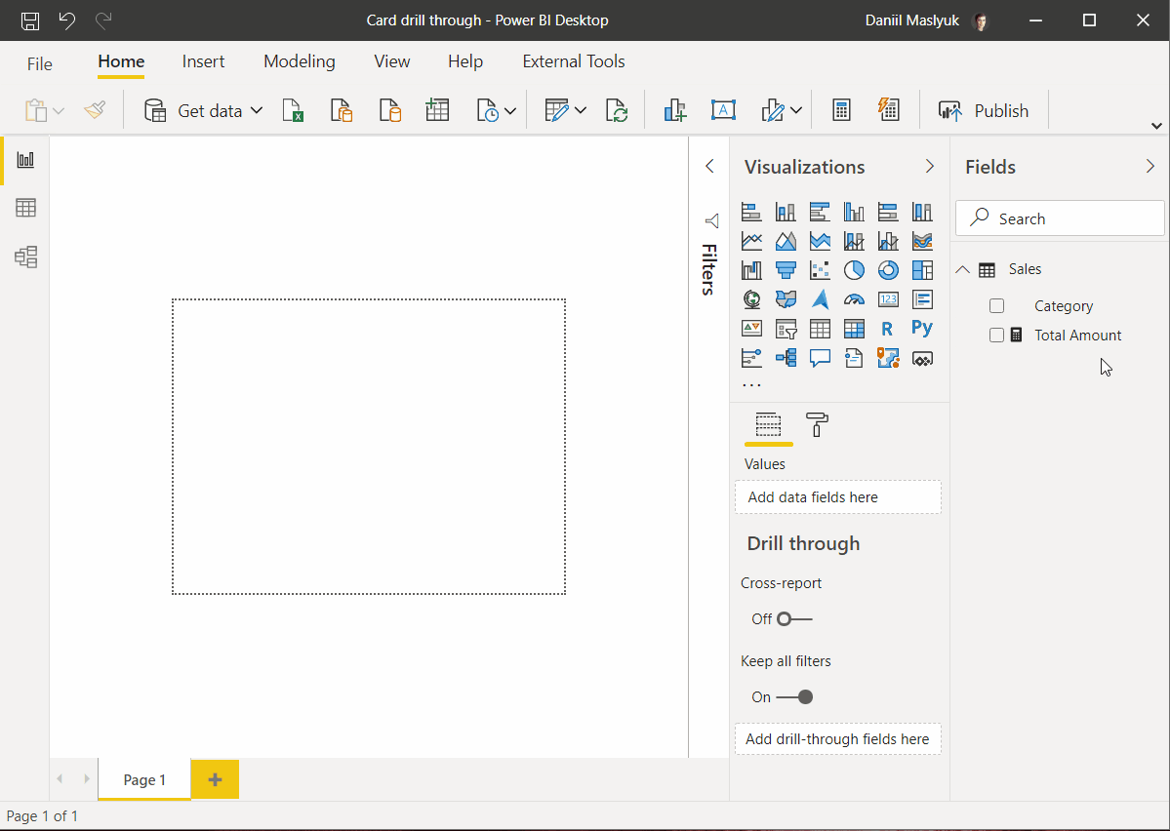Open the More visuals dropdown arrow
The width and height of the screenshot is (1170, 831).
796,110
